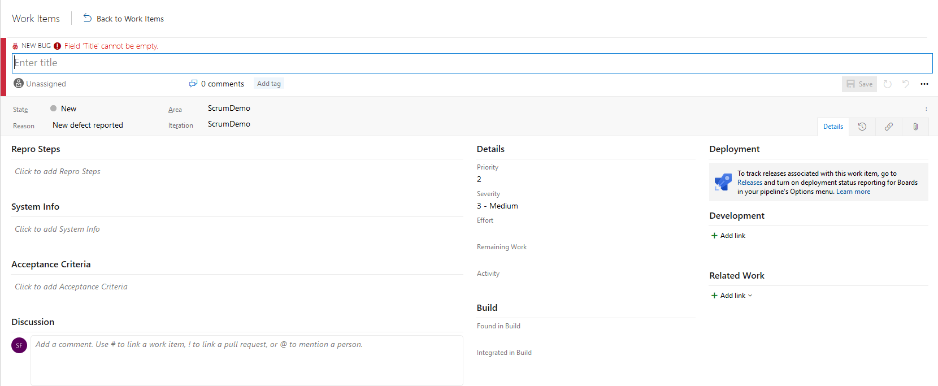Click the Unassigned person icon
Screen dimensions: 938x386
point(19,84)
